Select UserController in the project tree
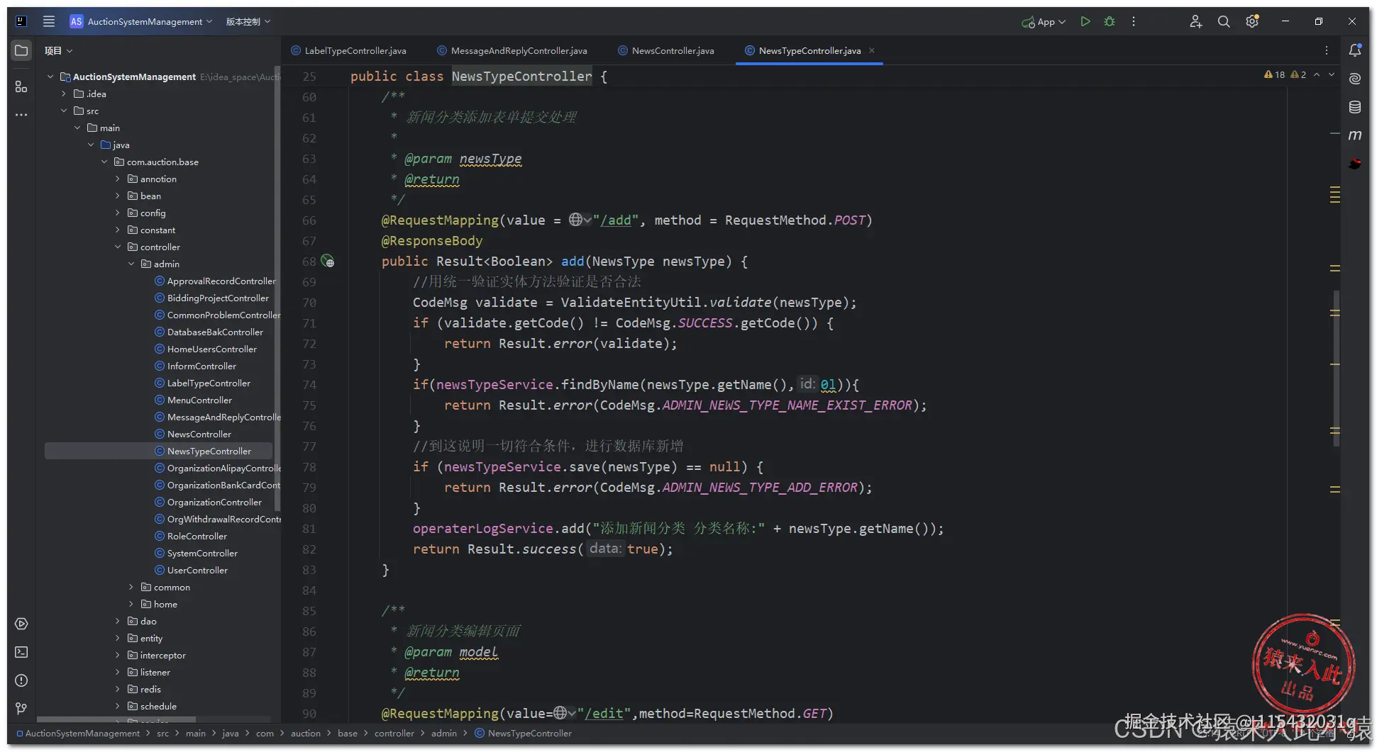 (197, 570)
